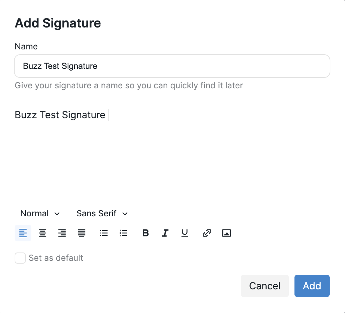Right align the signature text

pos(62,233)
